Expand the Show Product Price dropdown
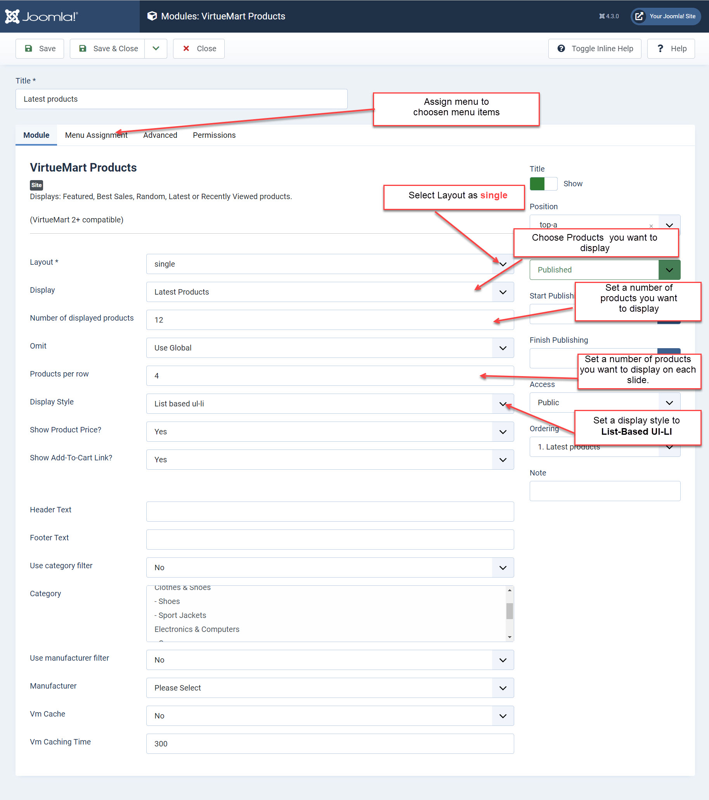This screenshot has width=709, height=800. pos(329,432)
